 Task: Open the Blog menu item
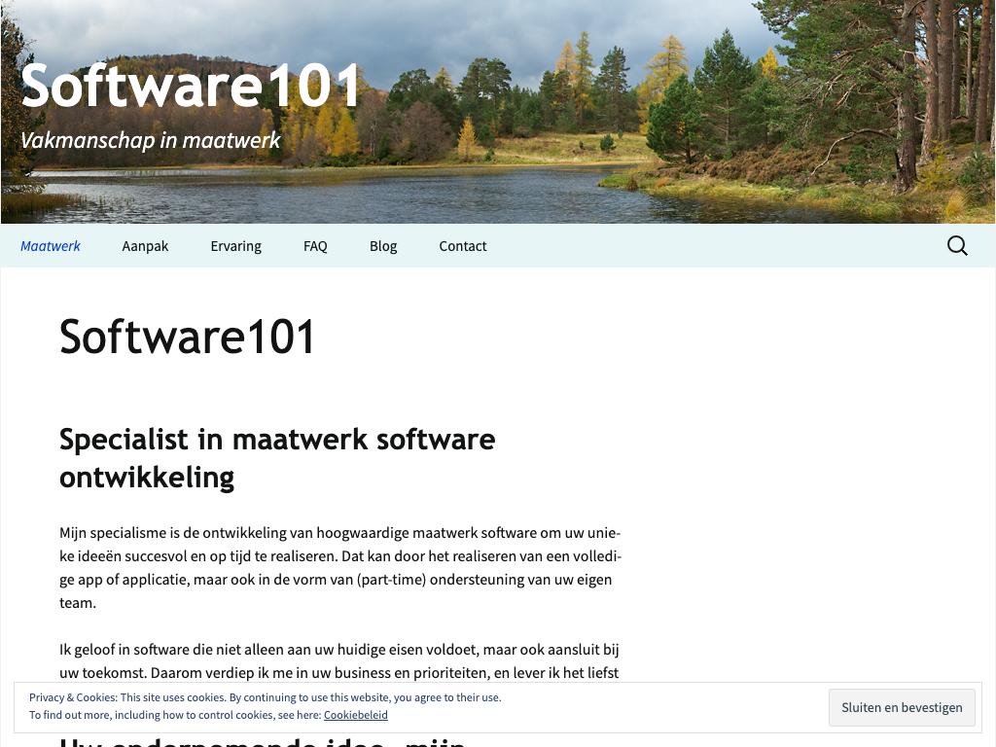coord(383,246)
